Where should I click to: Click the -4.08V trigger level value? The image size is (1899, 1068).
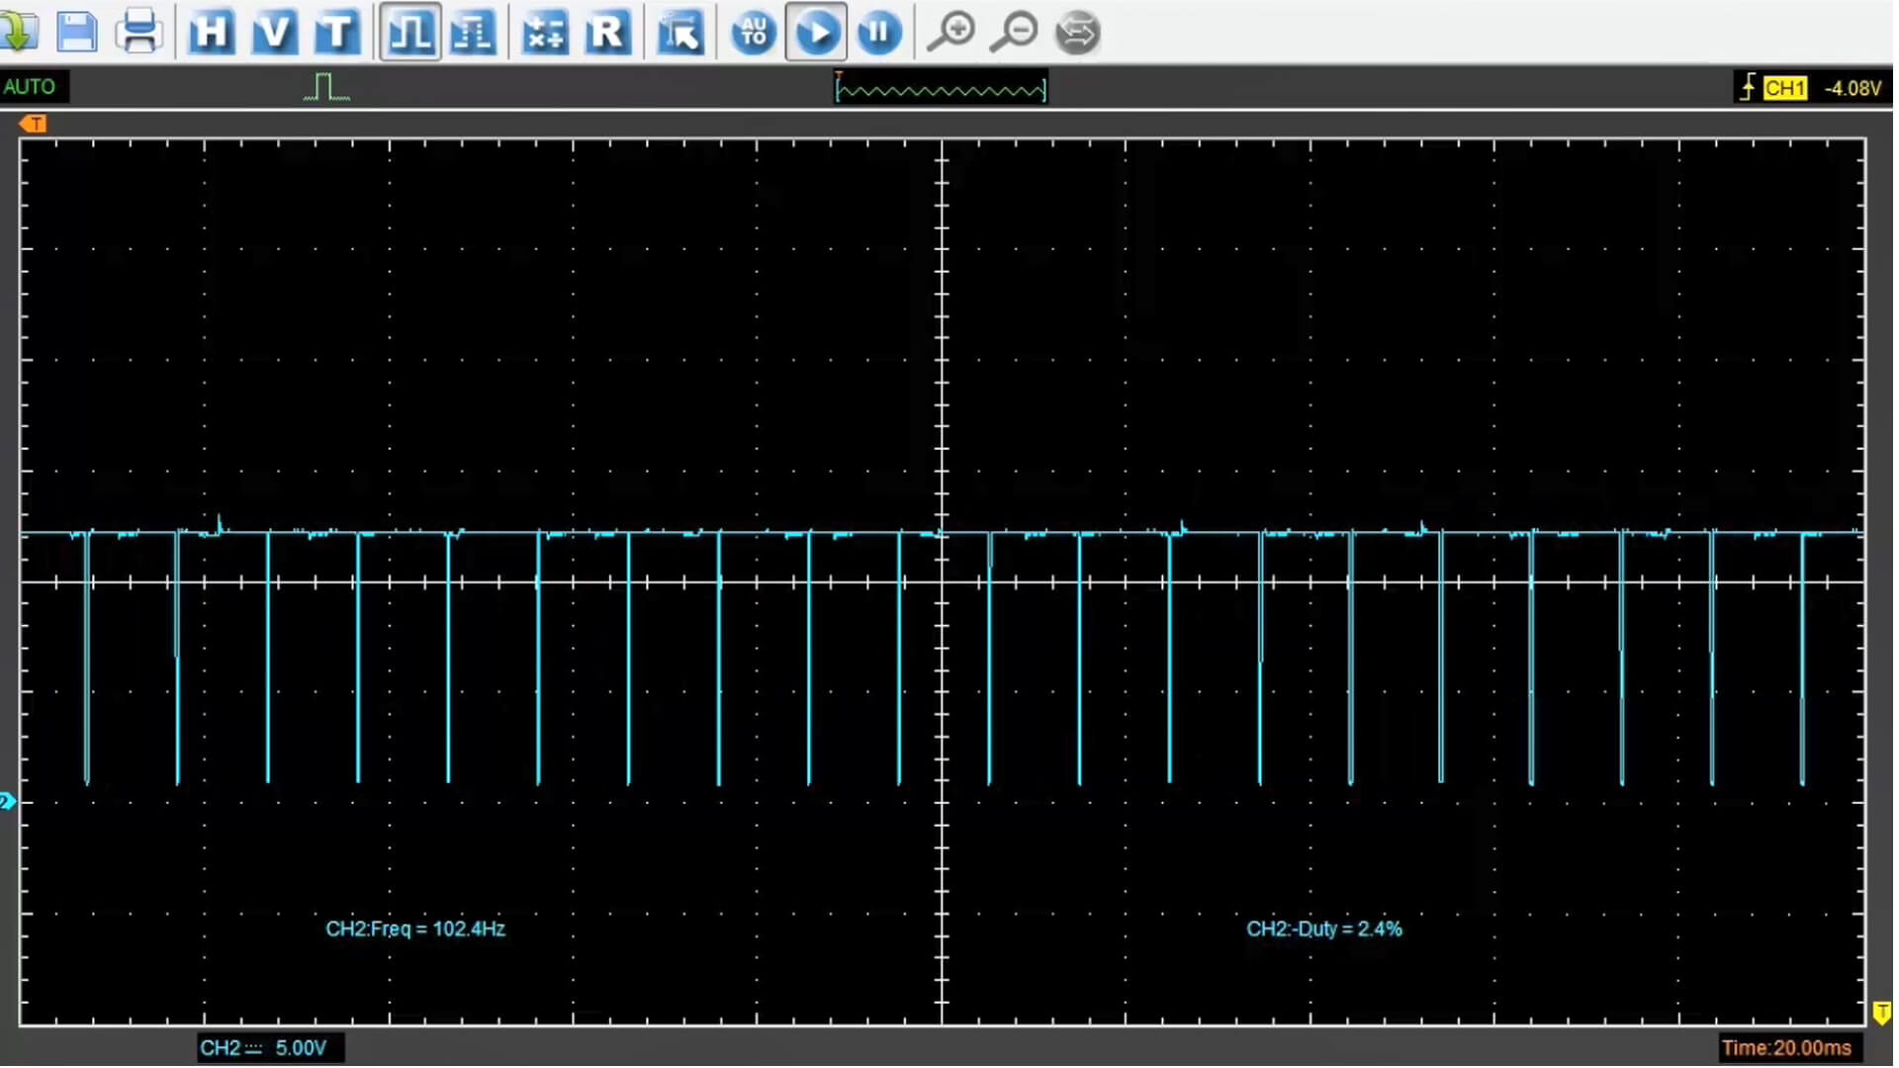[x=1853, y=88]
